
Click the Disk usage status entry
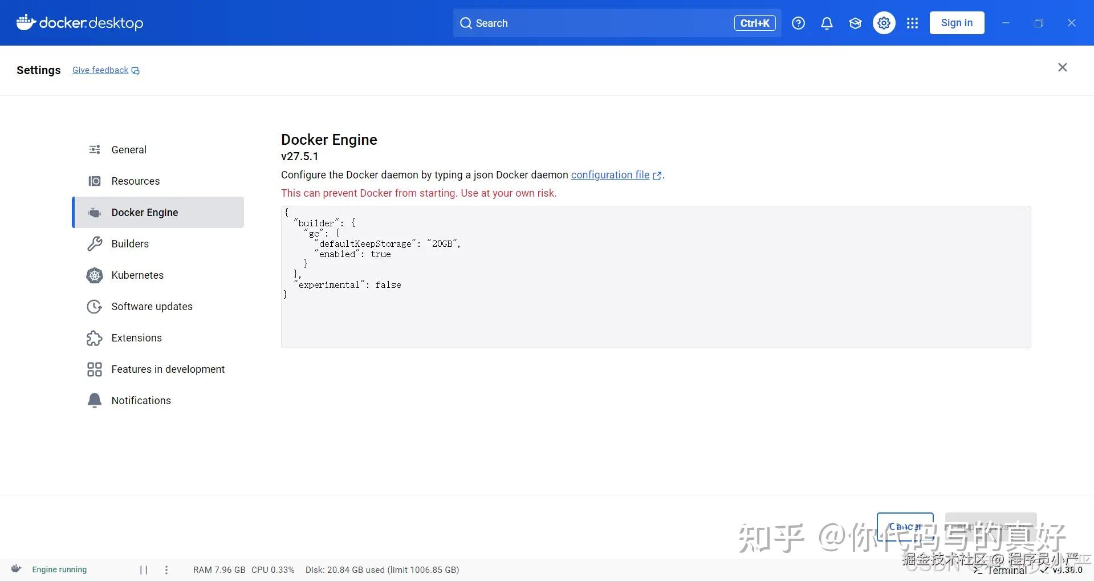(x=382, y=569)
